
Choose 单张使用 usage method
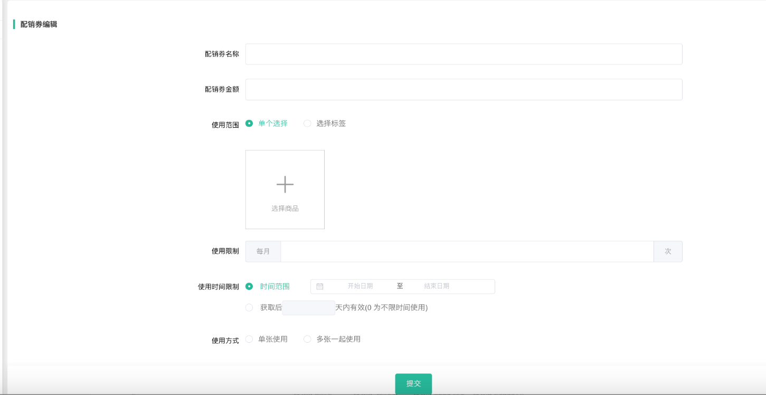pyautogui.click(x=249, y=339)
